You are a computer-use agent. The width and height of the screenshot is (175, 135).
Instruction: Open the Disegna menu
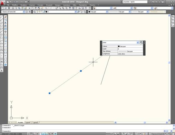tap(58, 5)
